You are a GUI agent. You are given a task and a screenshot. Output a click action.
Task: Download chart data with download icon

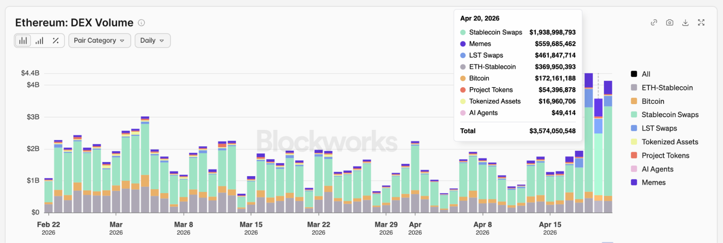coord(685,22)
